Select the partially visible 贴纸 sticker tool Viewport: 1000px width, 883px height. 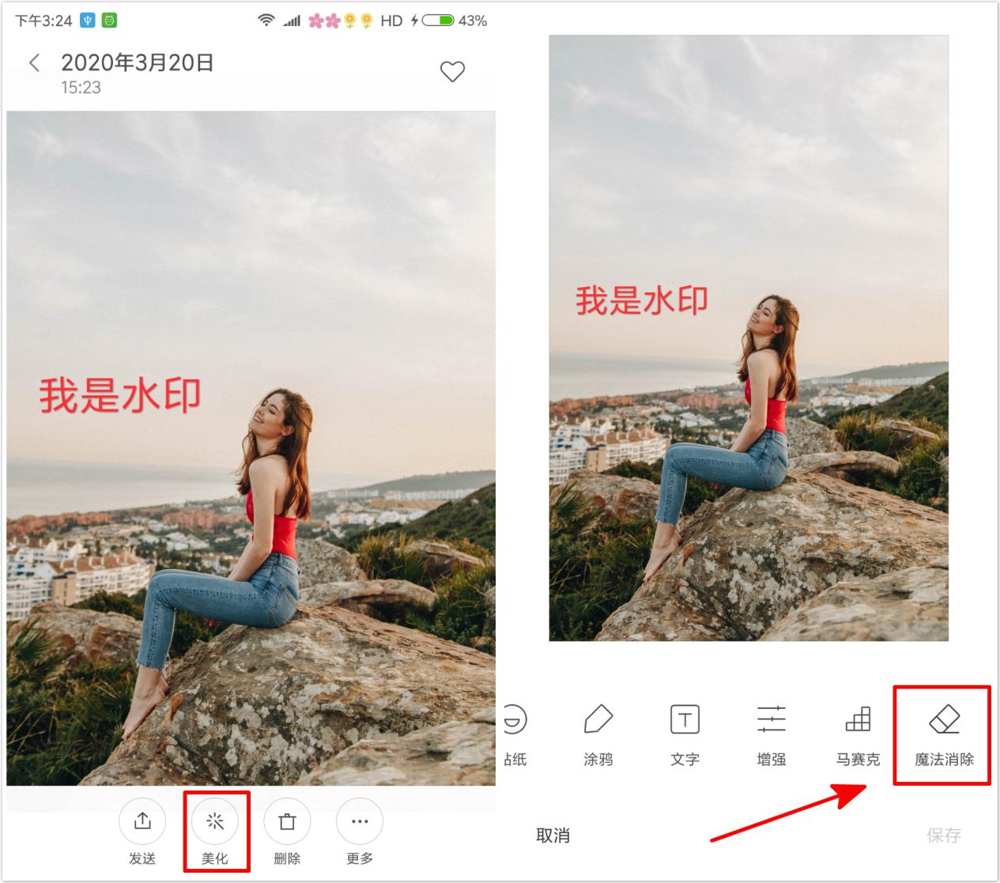pos(515,734)
